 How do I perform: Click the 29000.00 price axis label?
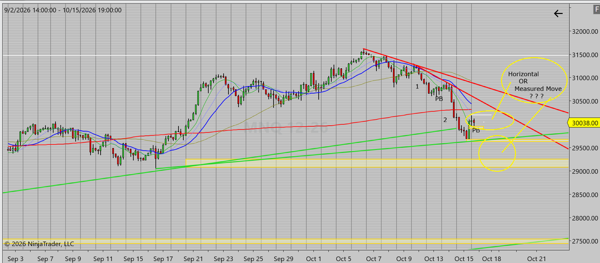pyautogui.click(x=585, y=171)
